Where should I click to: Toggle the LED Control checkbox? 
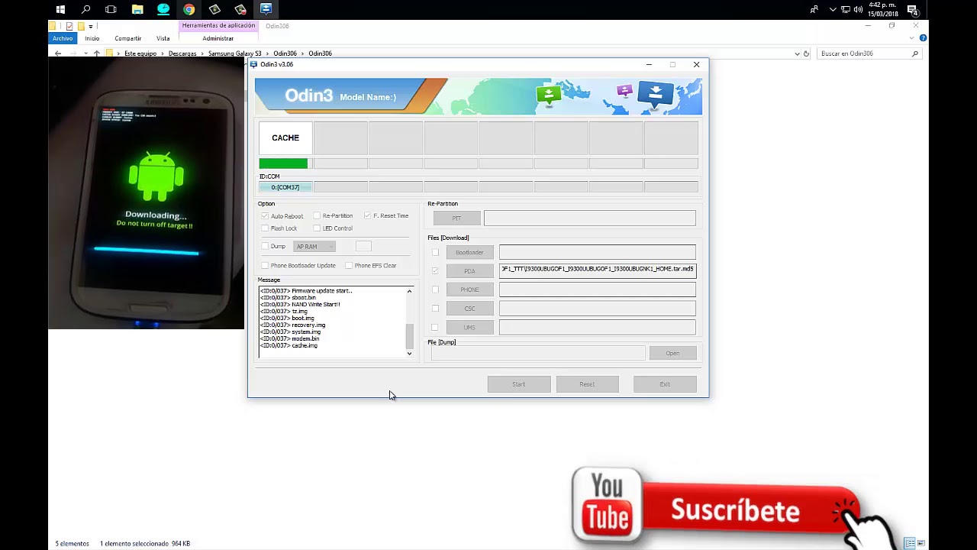[317, 228]
